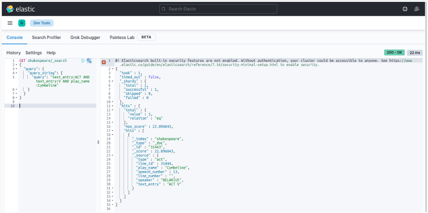Collapse the "total" block in response
428x213 pixels.
[x=112, y=110]
